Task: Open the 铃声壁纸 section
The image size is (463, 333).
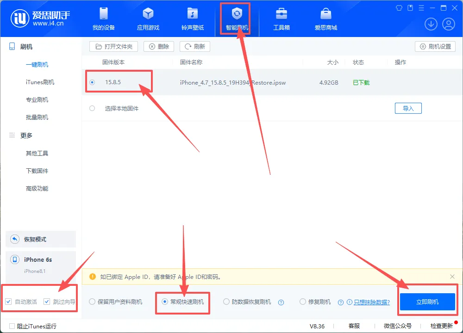Action: tap(193, 19)
